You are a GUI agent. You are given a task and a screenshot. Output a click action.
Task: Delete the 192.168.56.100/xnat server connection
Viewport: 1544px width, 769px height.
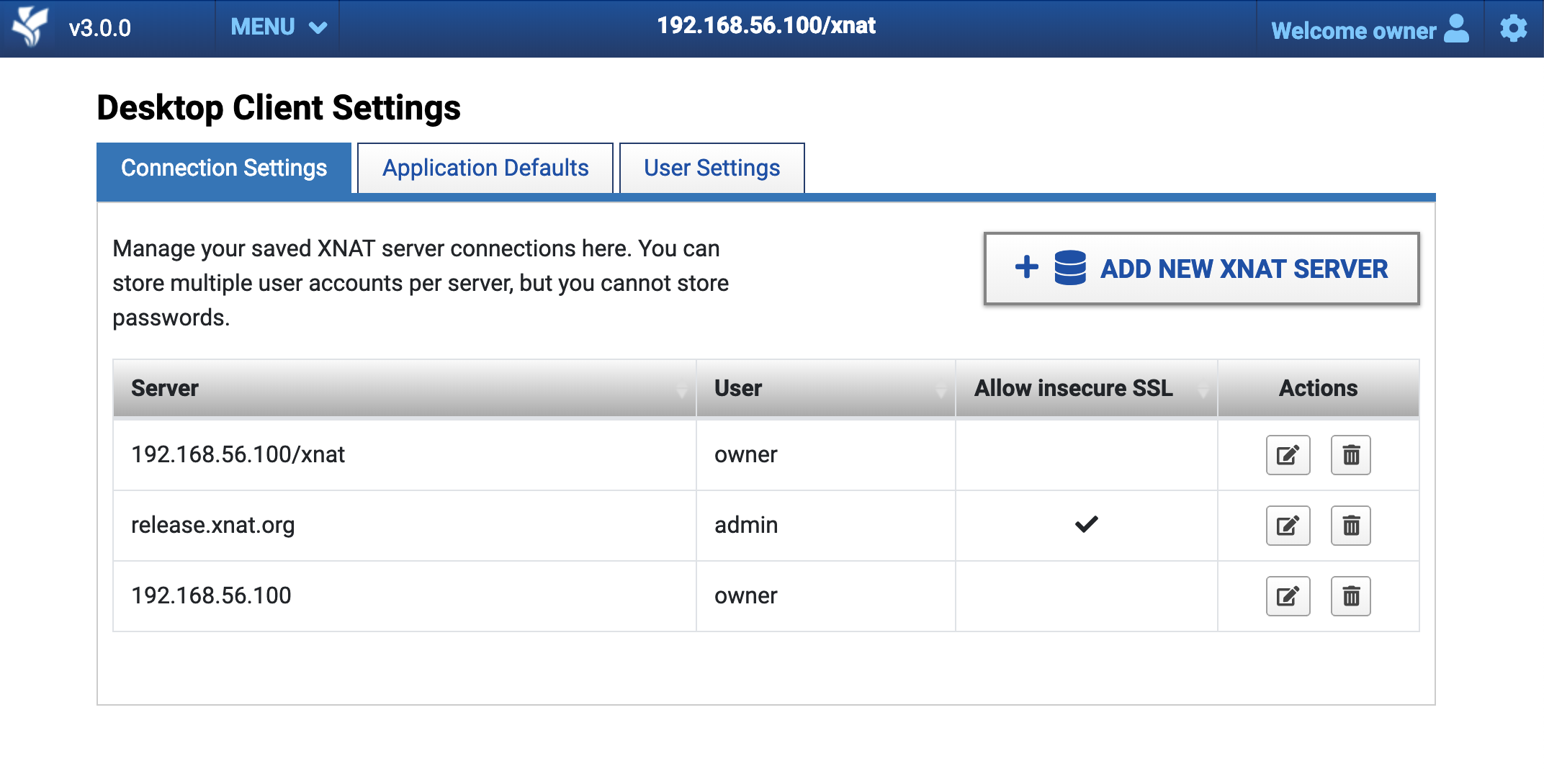point(1350,455)
